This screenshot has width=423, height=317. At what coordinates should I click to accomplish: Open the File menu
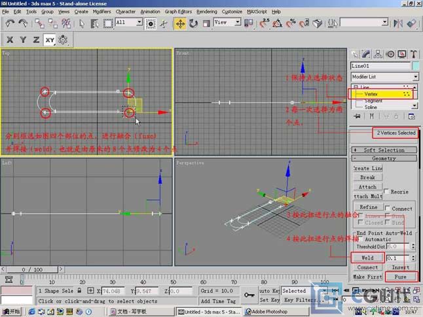click(5, 12)
